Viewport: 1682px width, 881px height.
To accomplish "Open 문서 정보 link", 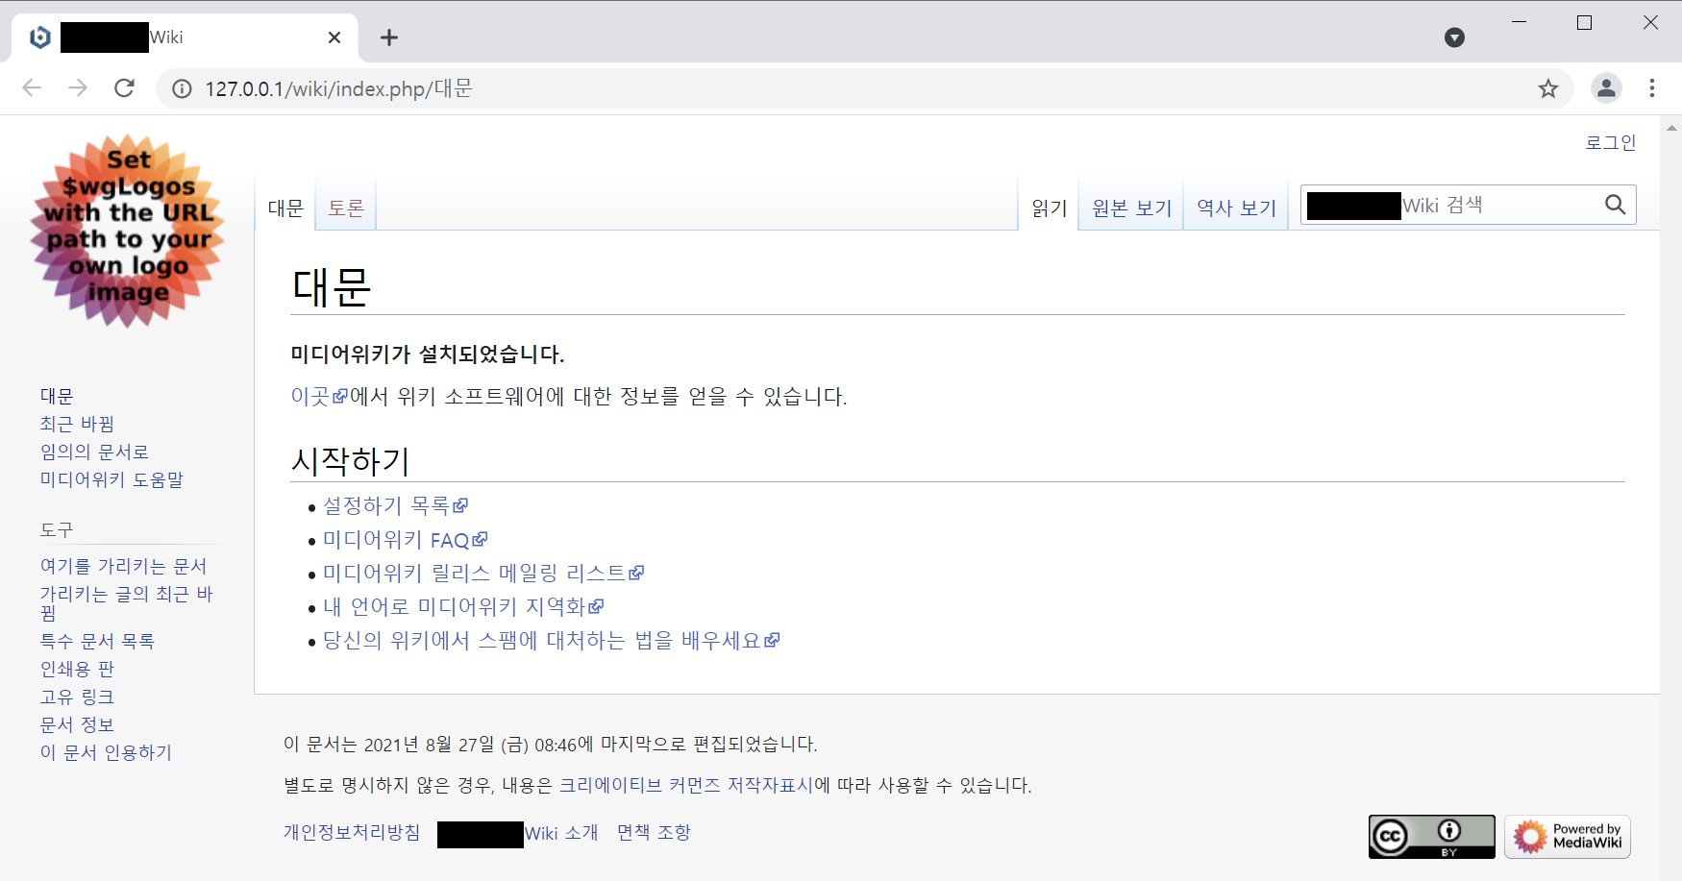I will tap(77, 724).
